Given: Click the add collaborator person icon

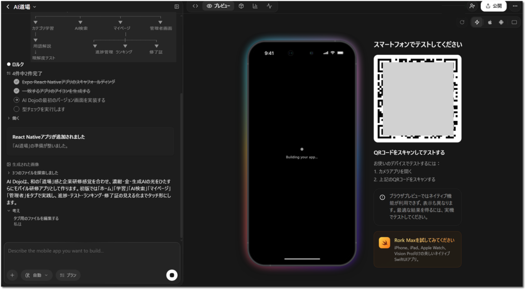Looking at the screenshot, I should 472,6.
